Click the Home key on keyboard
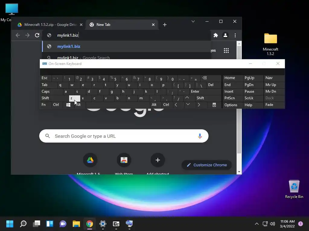 click(233, 78)
